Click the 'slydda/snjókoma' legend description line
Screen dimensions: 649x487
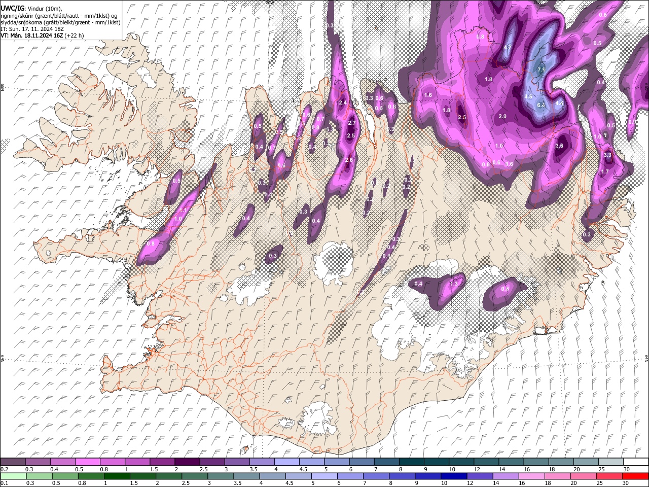60,22
